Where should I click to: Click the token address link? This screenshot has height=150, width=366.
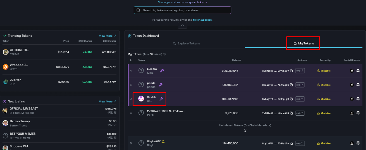pos(202,20)
